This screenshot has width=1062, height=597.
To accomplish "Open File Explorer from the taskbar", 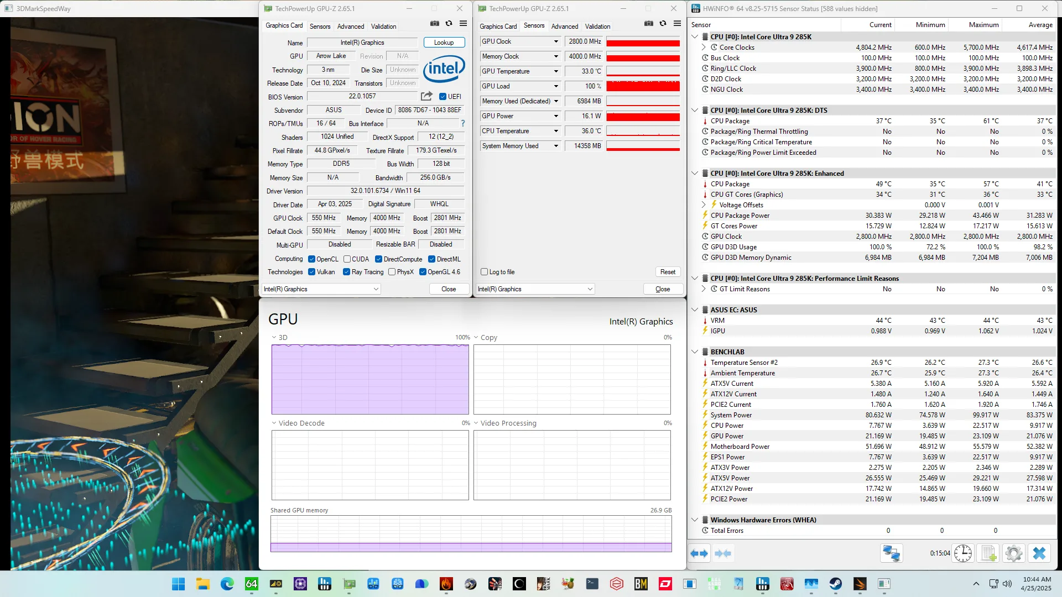I will [203, 584].
